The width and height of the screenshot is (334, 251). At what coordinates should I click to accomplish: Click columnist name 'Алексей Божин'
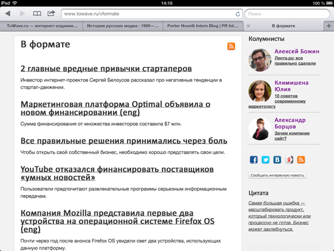click(x=297, y=52)
